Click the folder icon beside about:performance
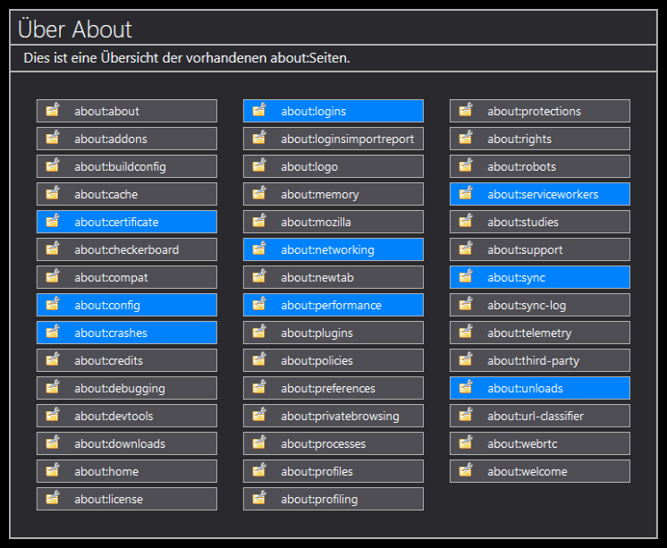 coord(259,304)
